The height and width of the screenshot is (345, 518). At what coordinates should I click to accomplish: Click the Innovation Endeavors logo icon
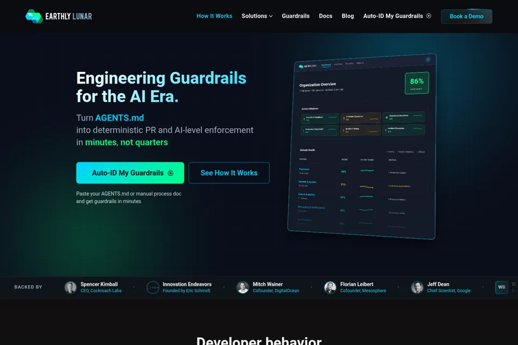pos(153,287)
